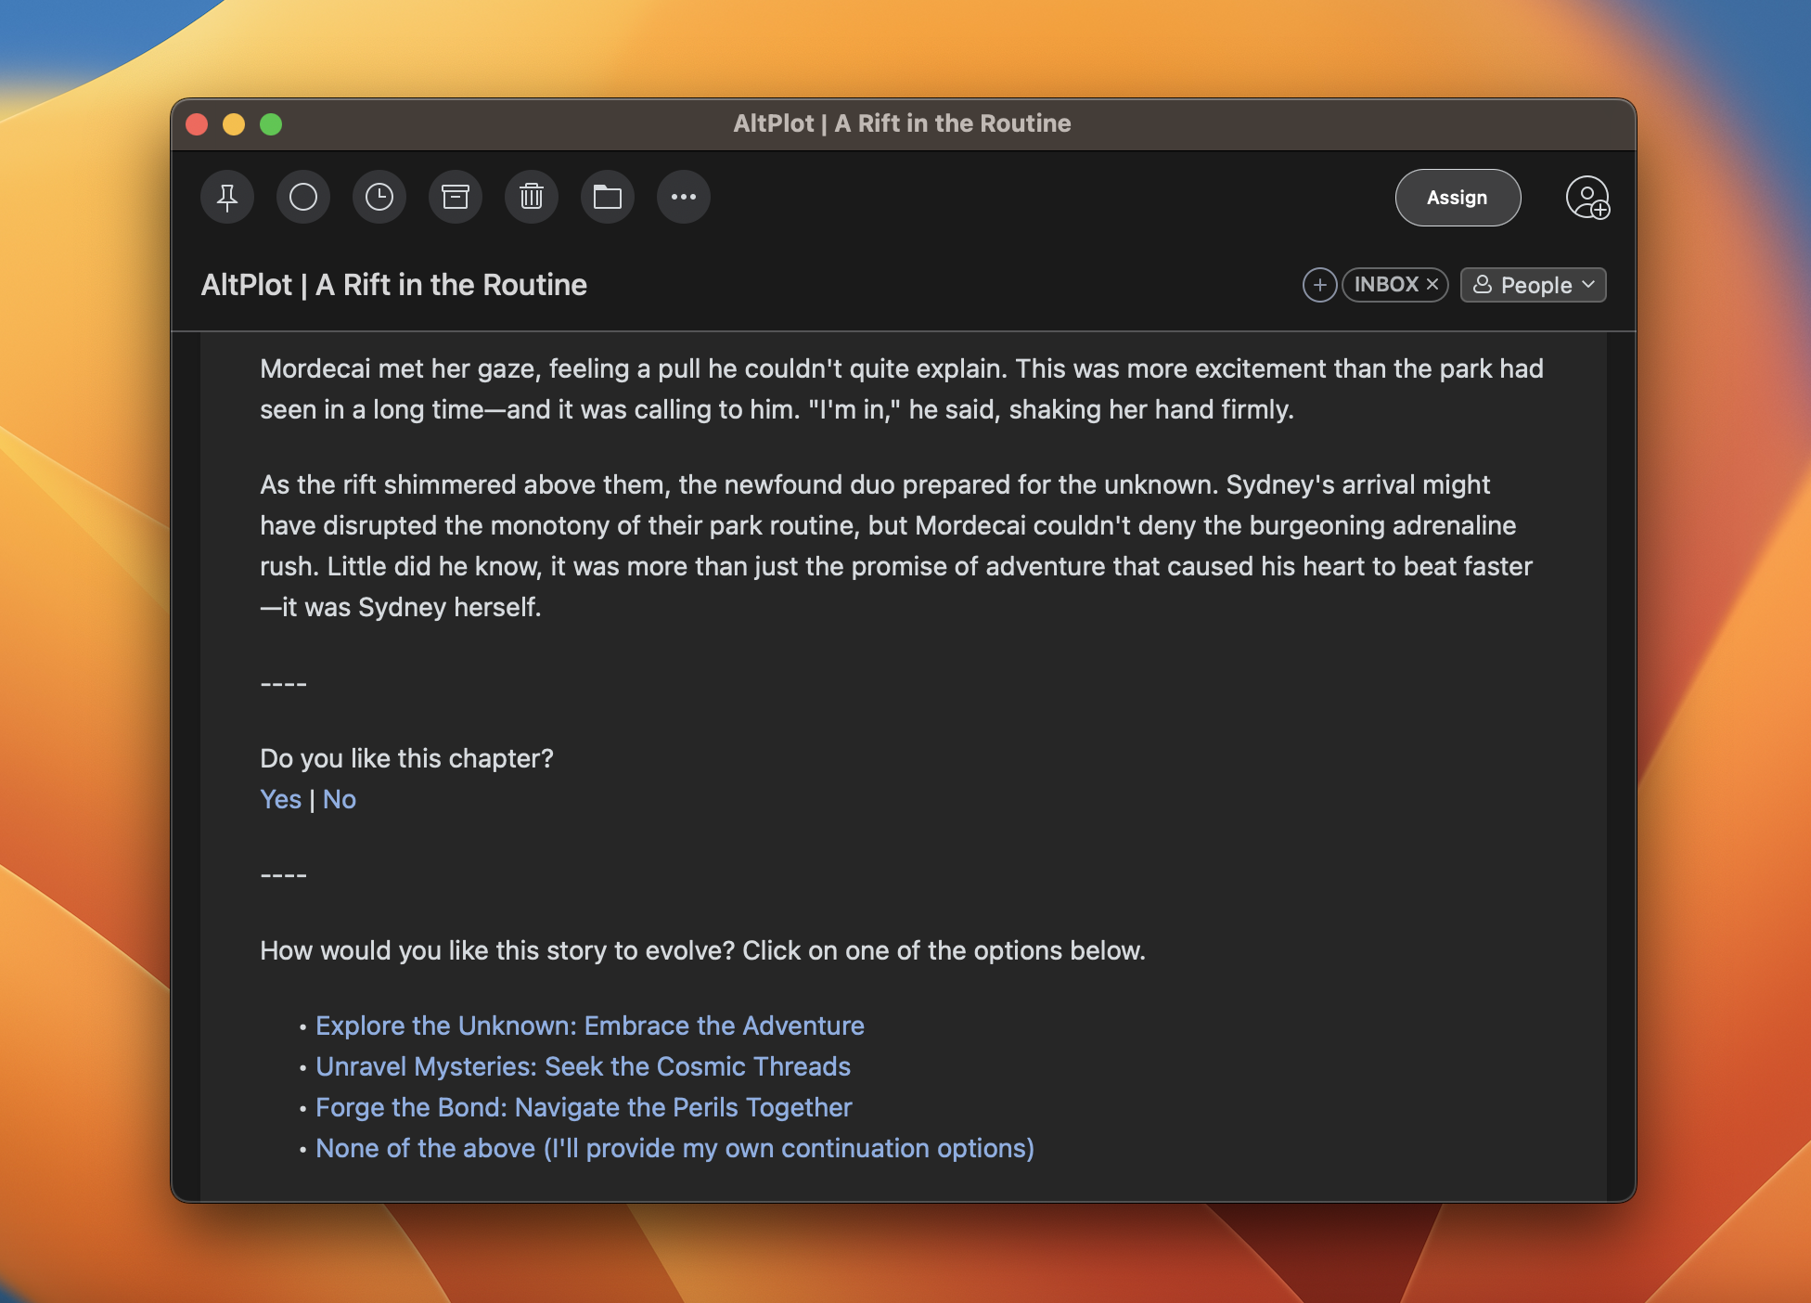Add a label using the plus circle
1811x1303 pixels.
[x=1319, y=285]
